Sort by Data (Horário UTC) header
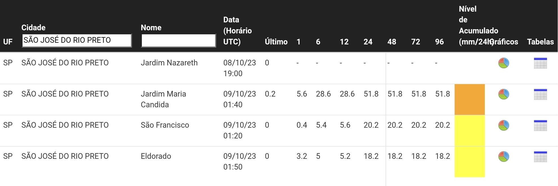This screenshot has width=558, height=186. point(237,31)
